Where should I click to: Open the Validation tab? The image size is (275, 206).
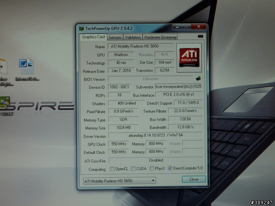click(133, 37)
